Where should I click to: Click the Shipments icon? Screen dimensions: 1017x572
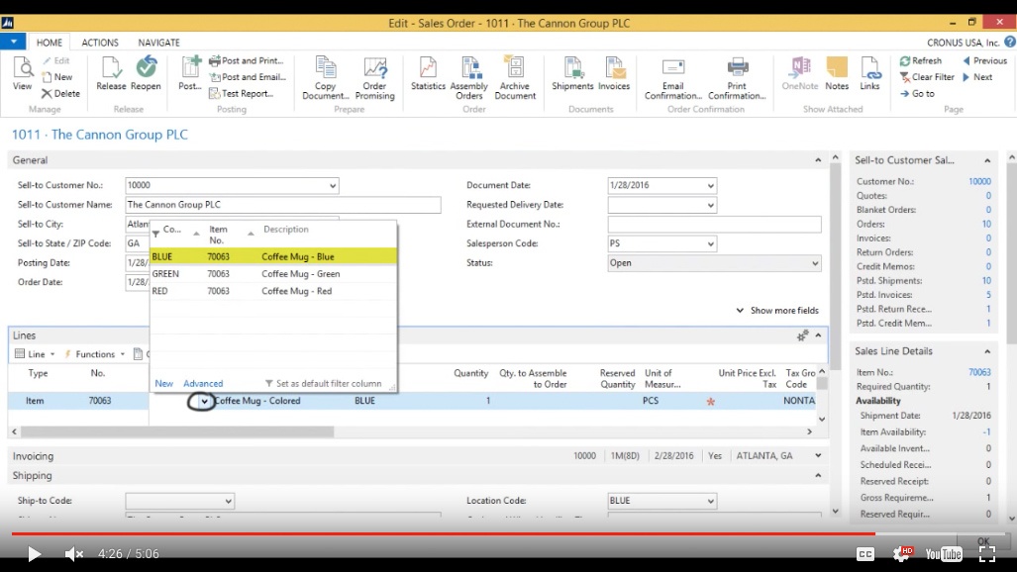click(x=572, y=74)
